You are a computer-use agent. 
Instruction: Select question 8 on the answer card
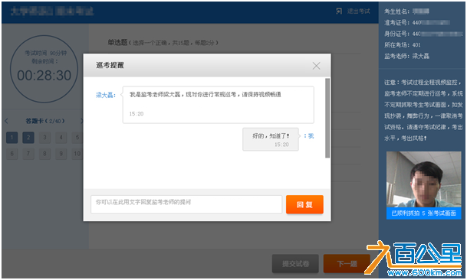point(44,154)
